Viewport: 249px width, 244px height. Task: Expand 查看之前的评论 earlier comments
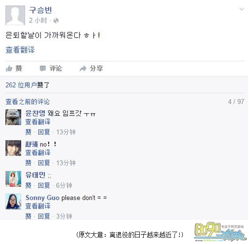point(28,101)
